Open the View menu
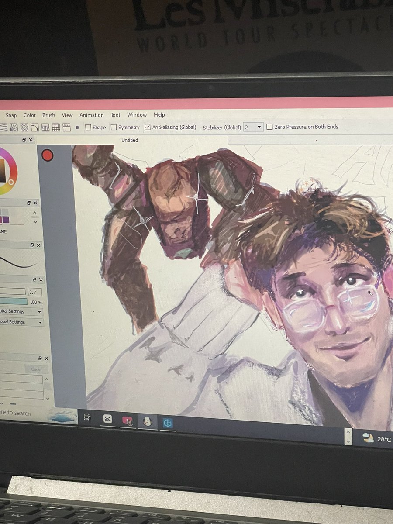Viewport: 393px width, 524px height. pos(67,115)
